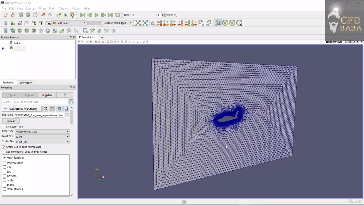Click the Reset Camera icon
This screenshot has width=364, height=205.
click(x=138, y=23)
